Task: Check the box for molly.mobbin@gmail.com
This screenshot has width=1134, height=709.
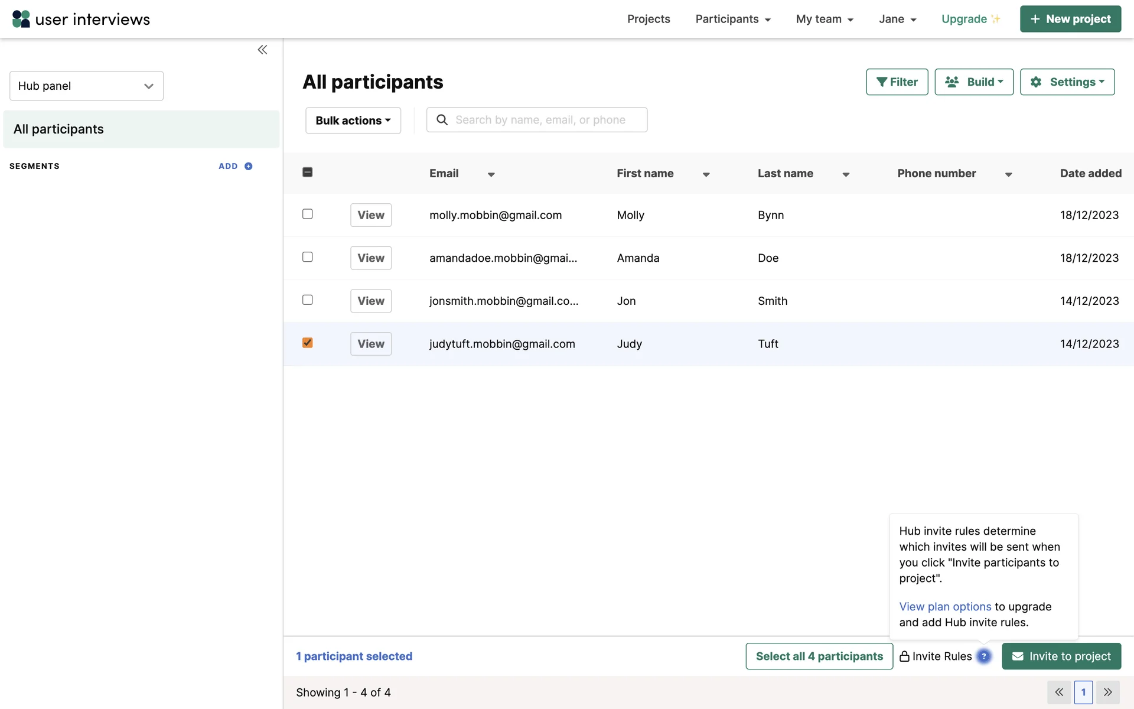Action: 307,214
